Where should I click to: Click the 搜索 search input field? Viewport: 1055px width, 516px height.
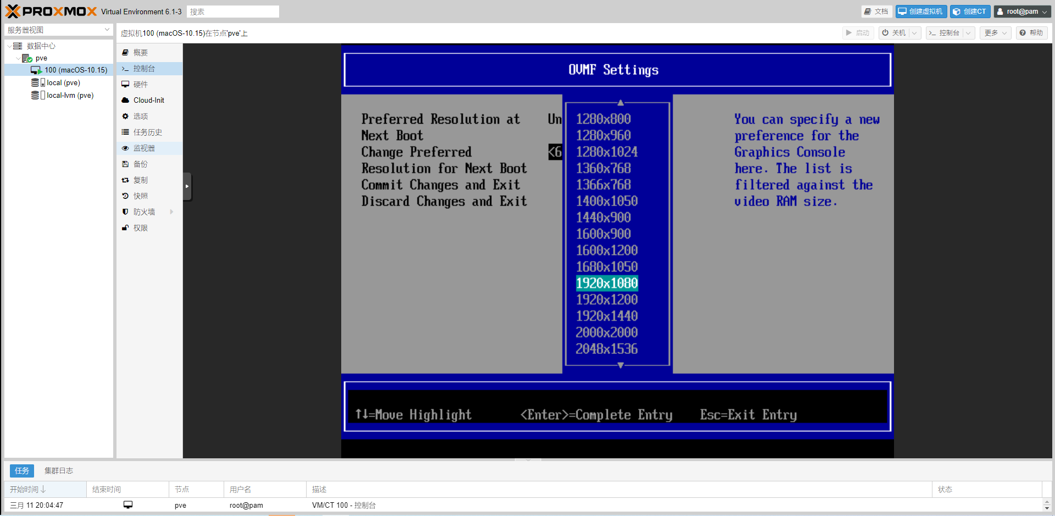232,12
